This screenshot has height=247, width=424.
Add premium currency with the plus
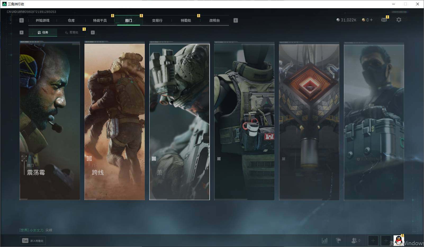[371, 20]
